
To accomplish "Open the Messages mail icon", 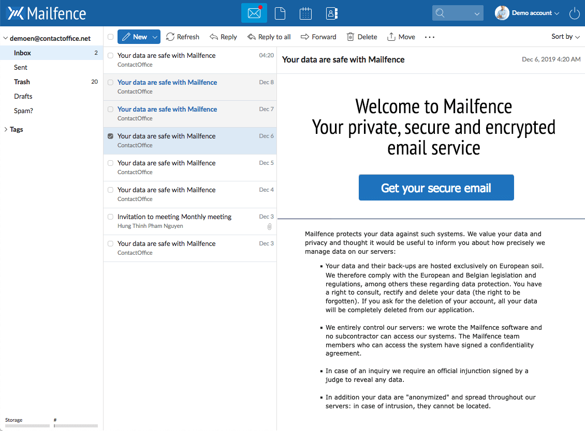I will pos(254,13).
